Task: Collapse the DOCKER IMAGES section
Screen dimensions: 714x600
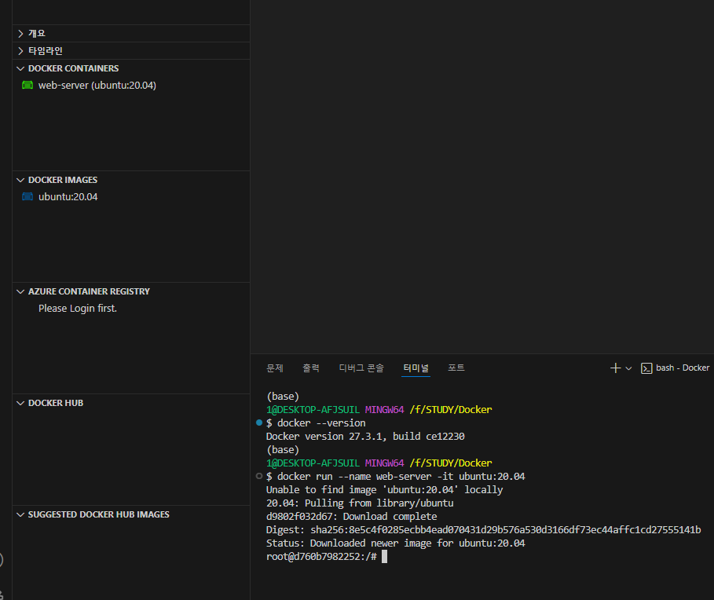Action: 20,179
